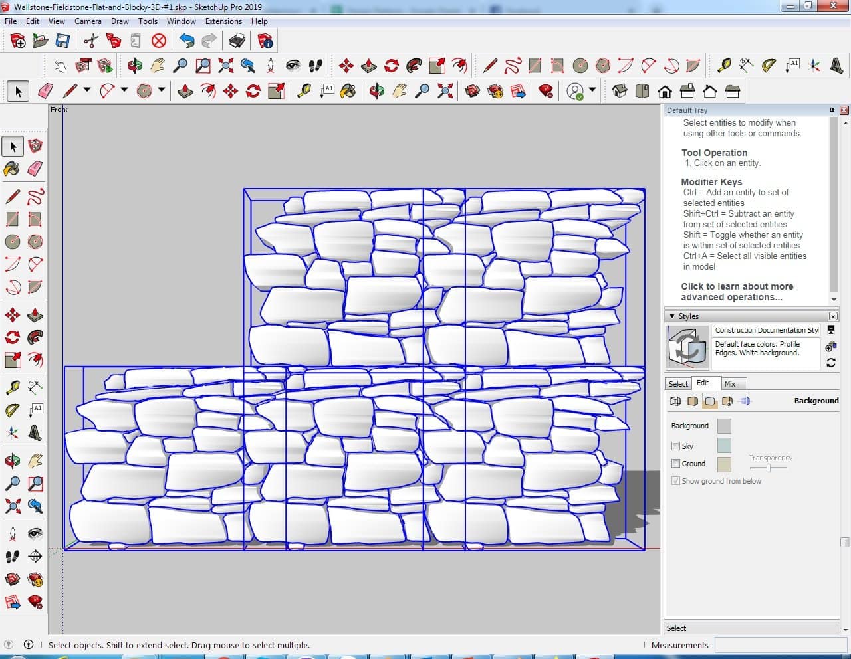Click the Save floppy disk icon
The image size is (851, 659).
tap(62, 41)
